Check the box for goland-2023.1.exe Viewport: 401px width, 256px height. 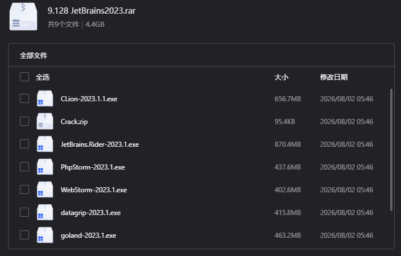coord(24,235)
